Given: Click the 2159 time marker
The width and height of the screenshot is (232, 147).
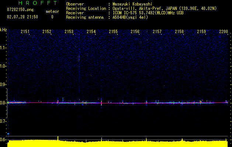Looking at the screenshot, I should (x=201, y=32).
